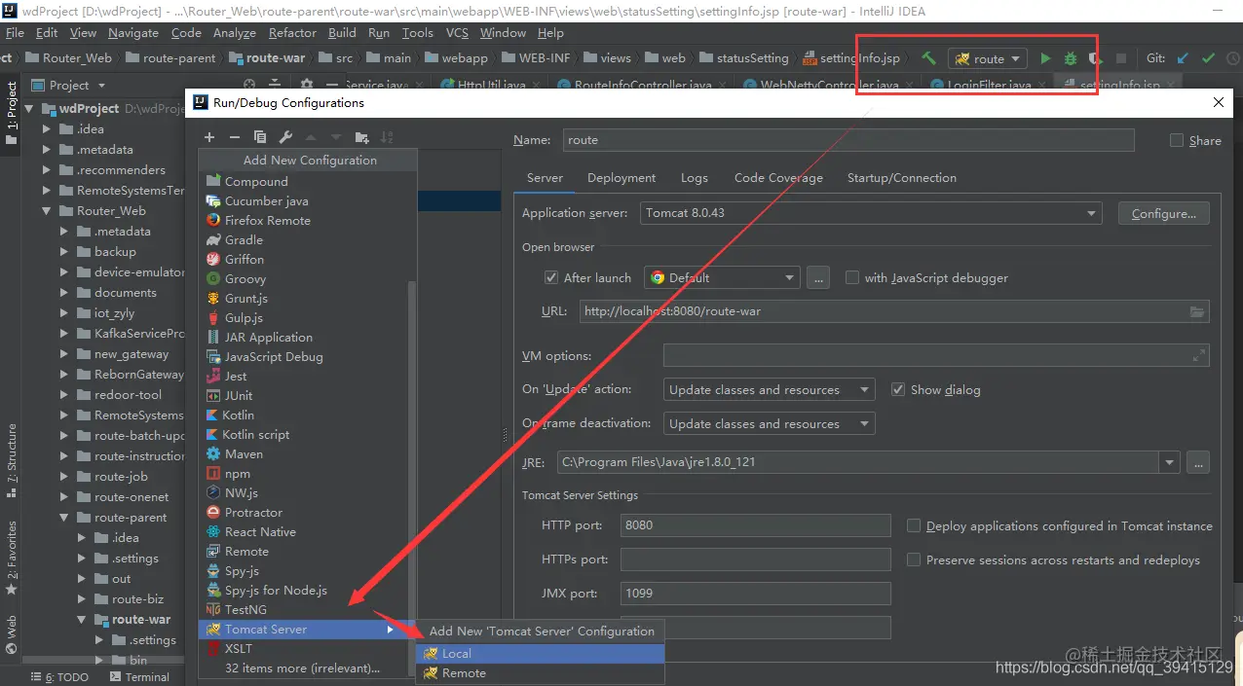Click the VM options input field
This screenshot has width=1243, height=686.
(936, 356)
